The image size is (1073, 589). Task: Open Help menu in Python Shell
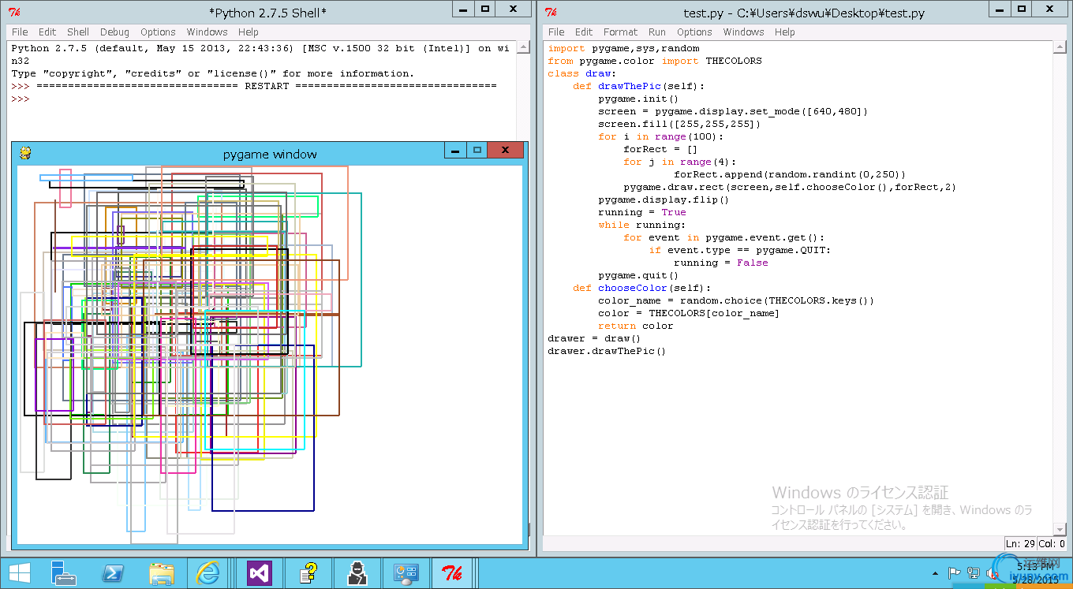248,32
